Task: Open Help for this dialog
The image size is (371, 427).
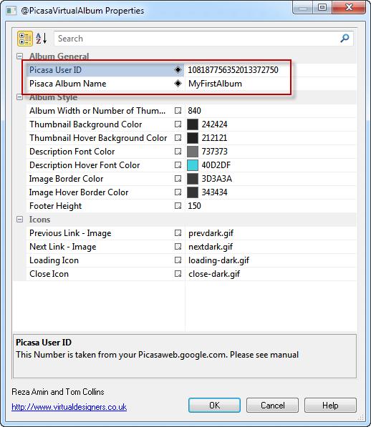Action: (x=330, y=406)
